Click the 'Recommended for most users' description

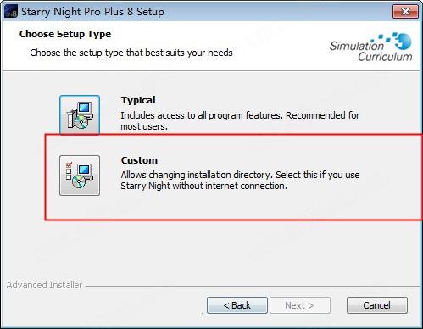pyautogui.click(x=240, y=121)
